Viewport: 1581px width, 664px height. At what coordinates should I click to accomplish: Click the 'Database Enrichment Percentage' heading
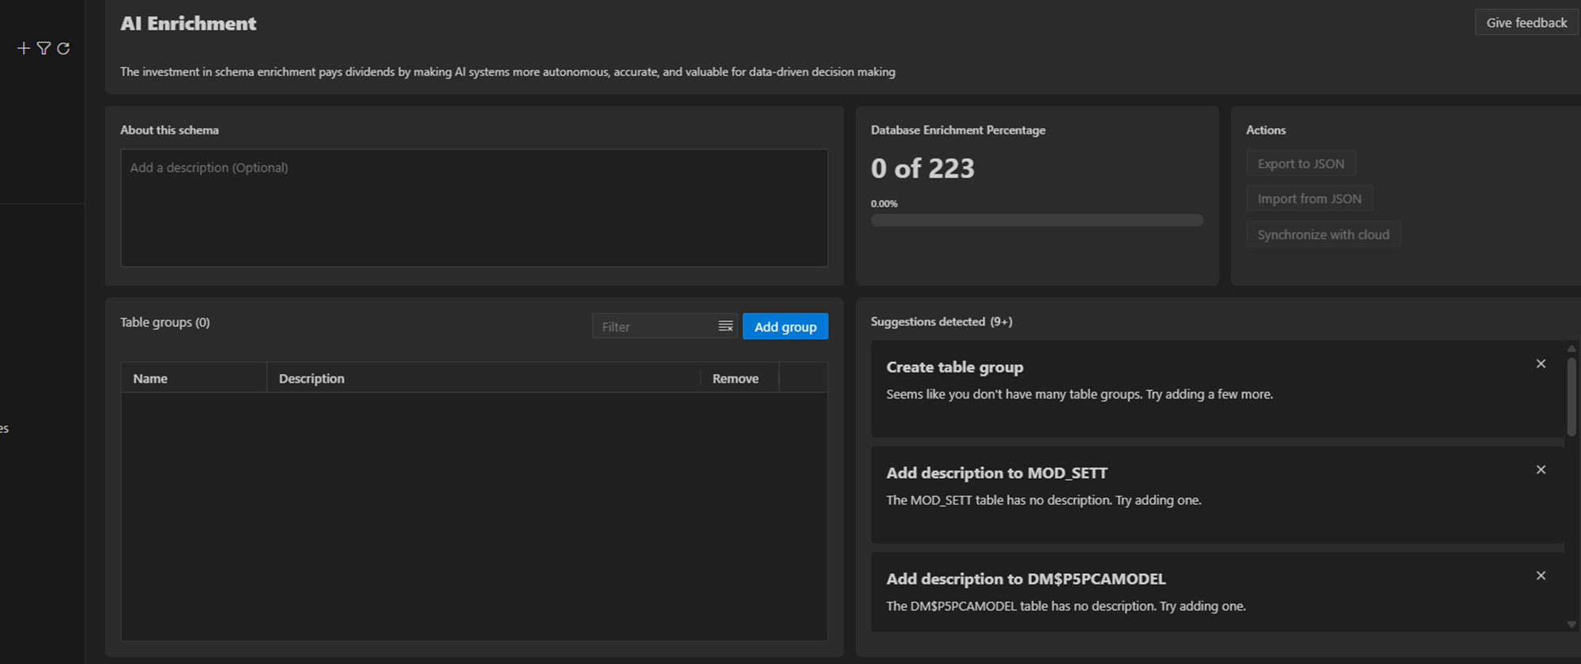coord(958,130)
